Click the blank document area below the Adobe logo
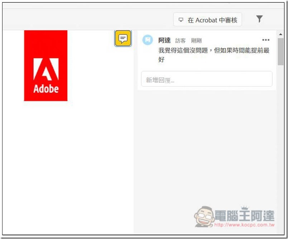 [68, 165]
